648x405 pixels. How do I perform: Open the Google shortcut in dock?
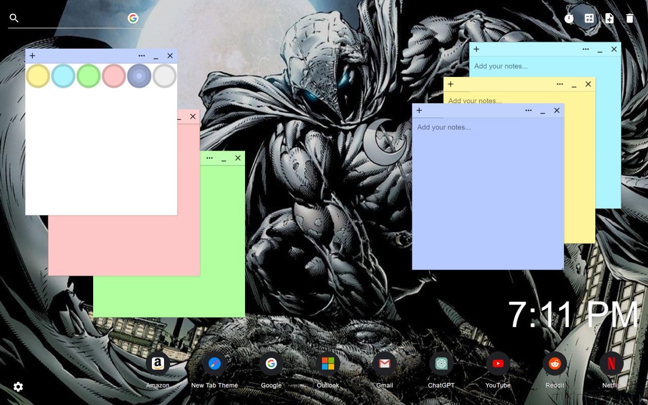271,363
